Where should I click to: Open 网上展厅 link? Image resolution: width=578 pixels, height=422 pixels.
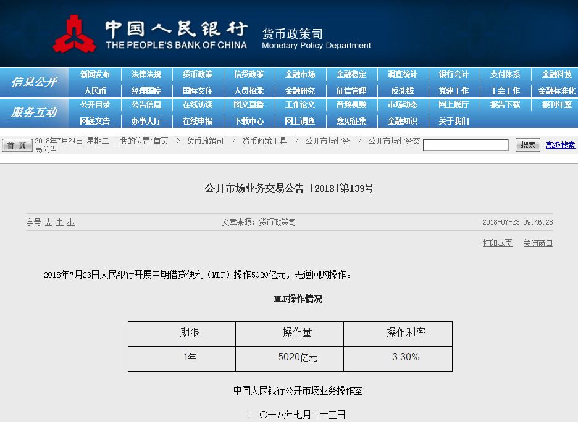(x=454, y=105)
